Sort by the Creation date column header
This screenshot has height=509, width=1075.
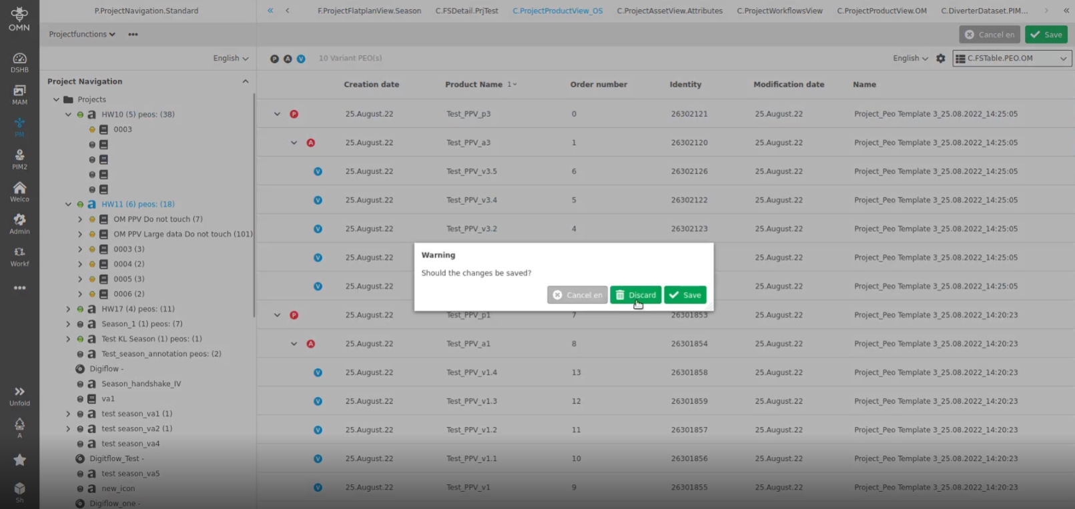(371, 85)
